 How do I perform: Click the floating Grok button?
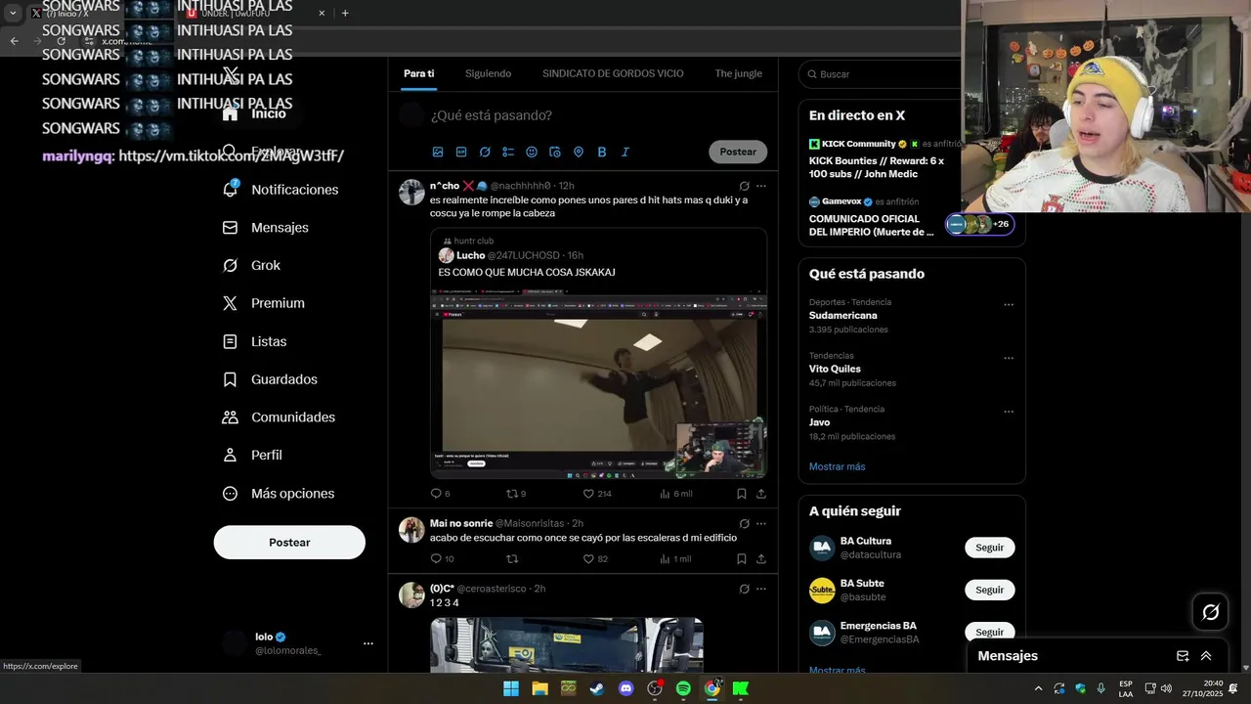point(1211,612)
